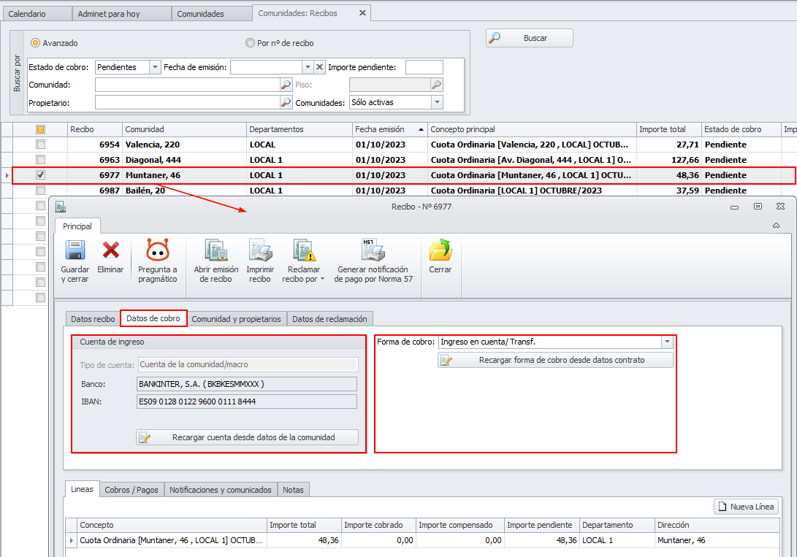Open Forma de cobro dropdown
797x557 pixels.
668,342
